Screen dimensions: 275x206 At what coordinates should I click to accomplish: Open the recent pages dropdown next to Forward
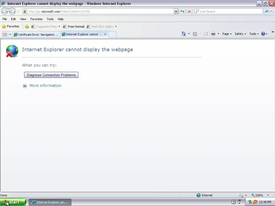[18, 12]
